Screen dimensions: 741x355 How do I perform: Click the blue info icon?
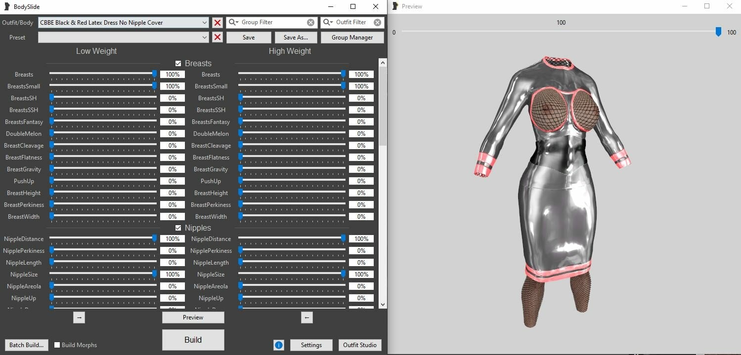coord(279,345)
